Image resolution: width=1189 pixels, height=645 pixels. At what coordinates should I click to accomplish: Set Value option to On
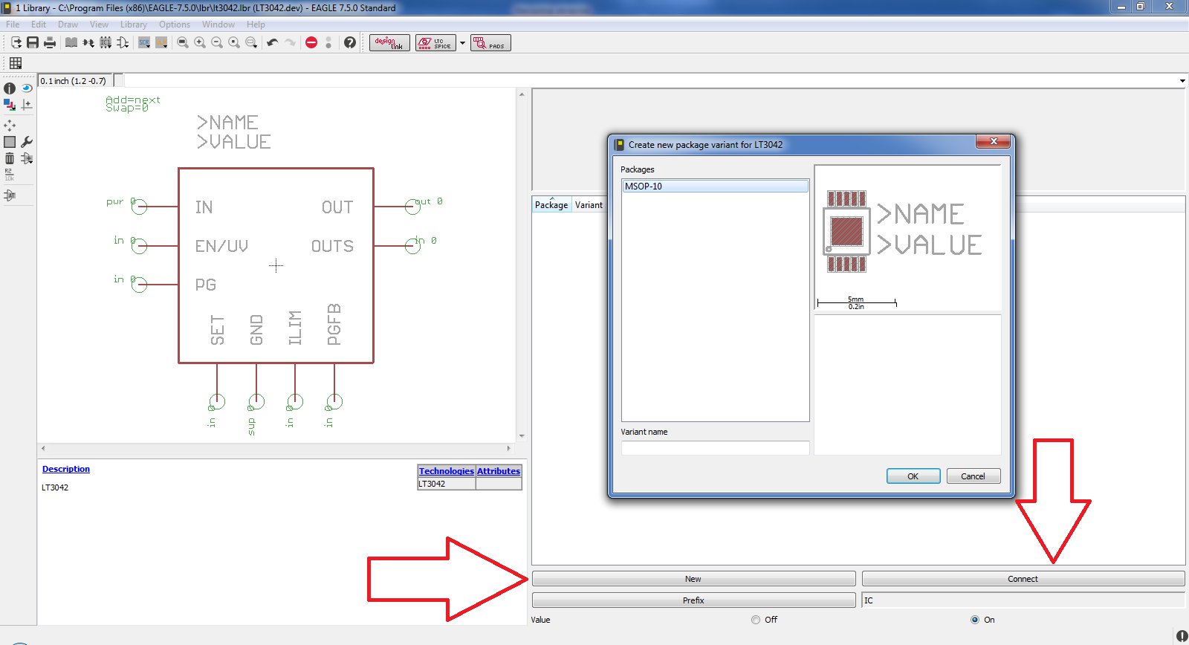(x=975, y=620)
